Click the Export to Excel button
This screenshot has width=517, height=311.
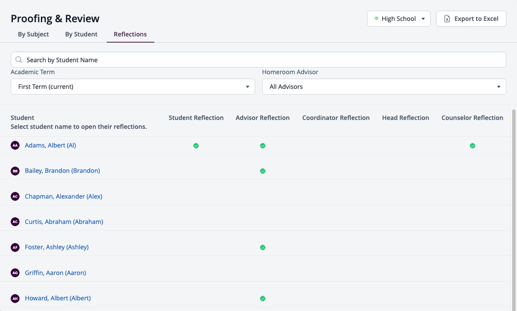pos(471,19)
